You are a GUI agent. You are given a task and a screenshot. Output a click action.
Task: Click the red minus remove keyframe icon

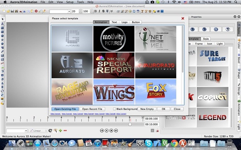[65, 130]
